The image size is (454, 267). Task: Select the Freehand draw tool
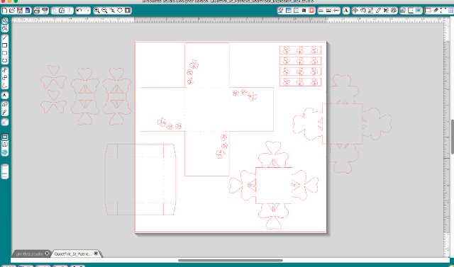[x=5, y=86]
